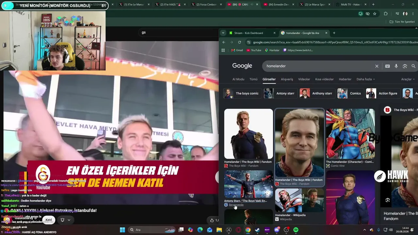Switch to the AI Modu tab
Screen dimensions: 418x235
[238, 79]
